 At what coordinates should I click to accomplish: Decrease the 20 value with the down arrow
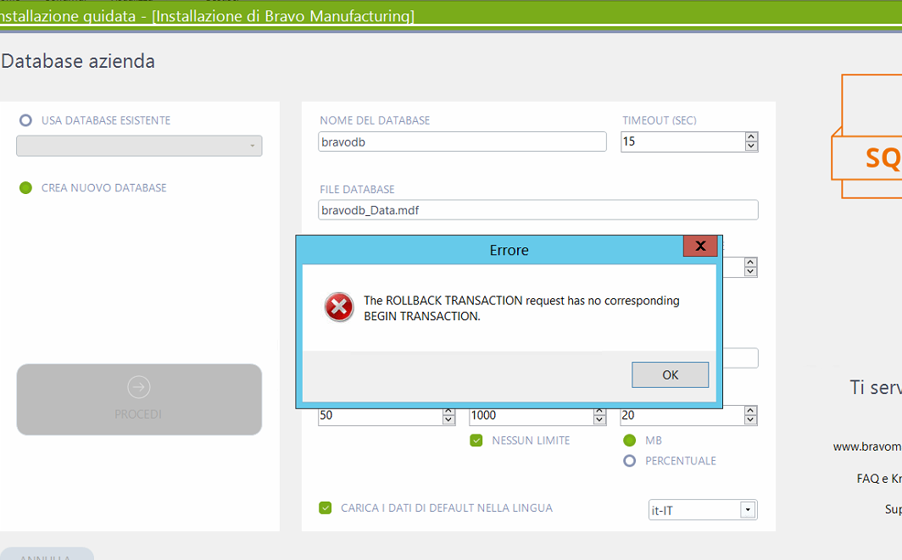point(750,420)
